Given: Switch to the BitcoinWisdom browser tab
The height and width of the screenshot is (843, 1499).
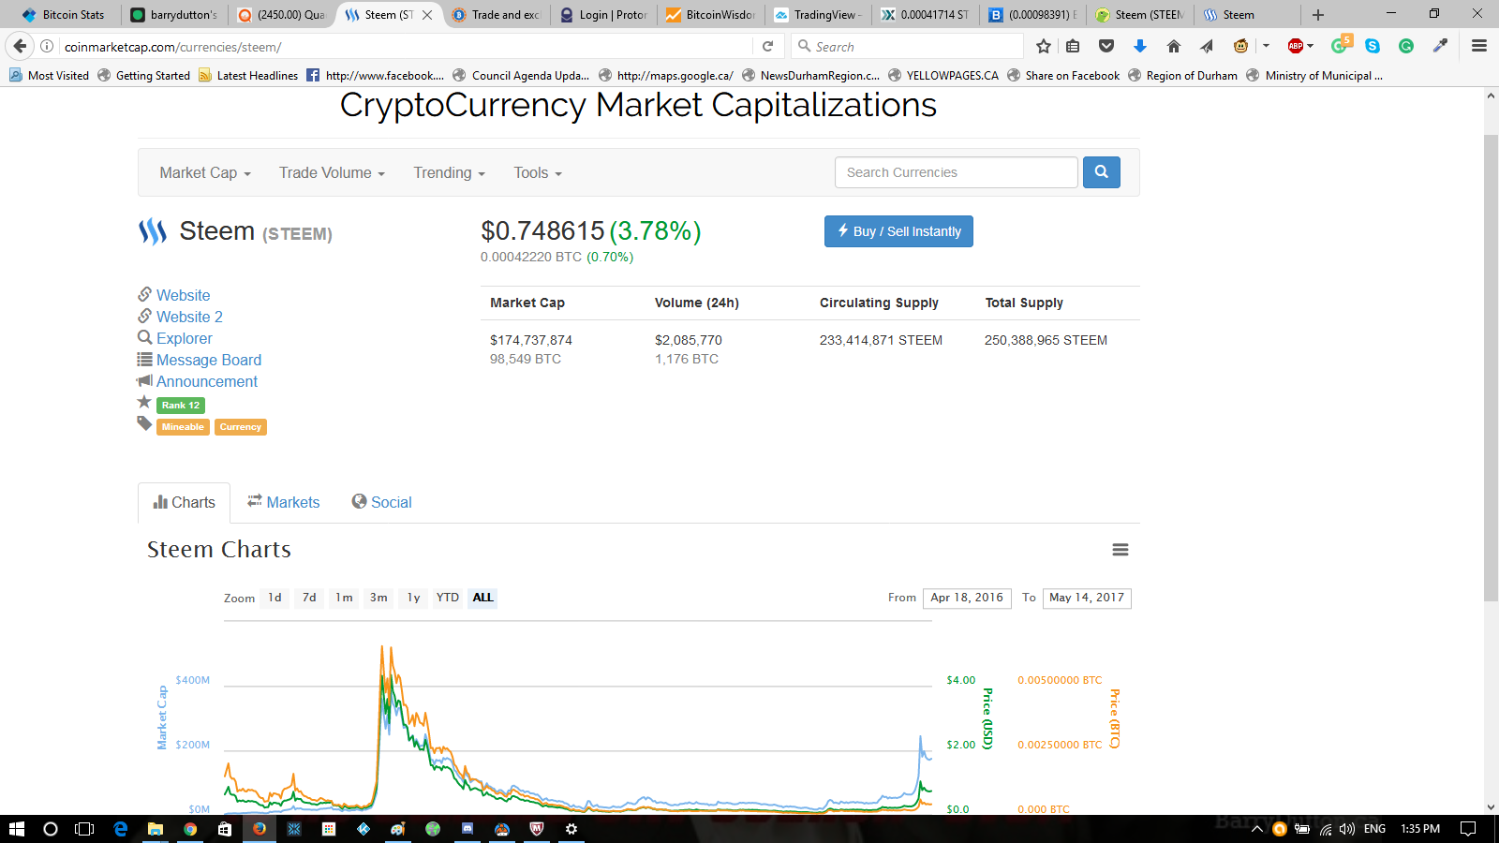Looking at the screenshot, I should [711, 15].
